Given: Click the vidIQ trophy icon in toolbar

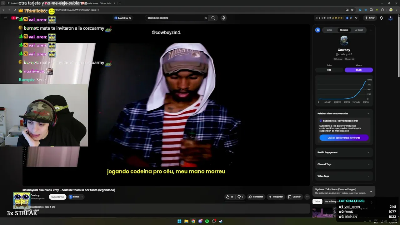Looking at the screenshot, I should pyautogui.click(x=356, y=18).
